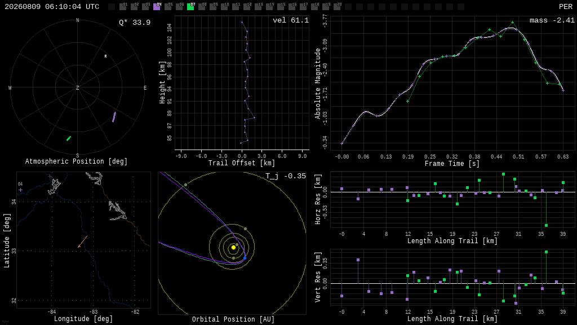Screen dimensions: 577x325
Task: Select the green station 07 box
Action: point(190,7)
